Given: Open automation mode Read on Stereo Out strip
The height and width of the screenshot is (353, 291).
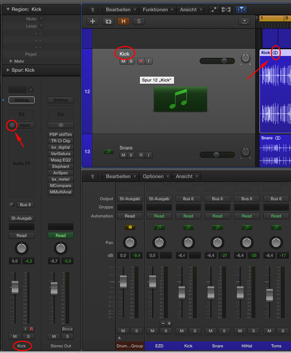Looking at the screenshot, I should 61,235.
